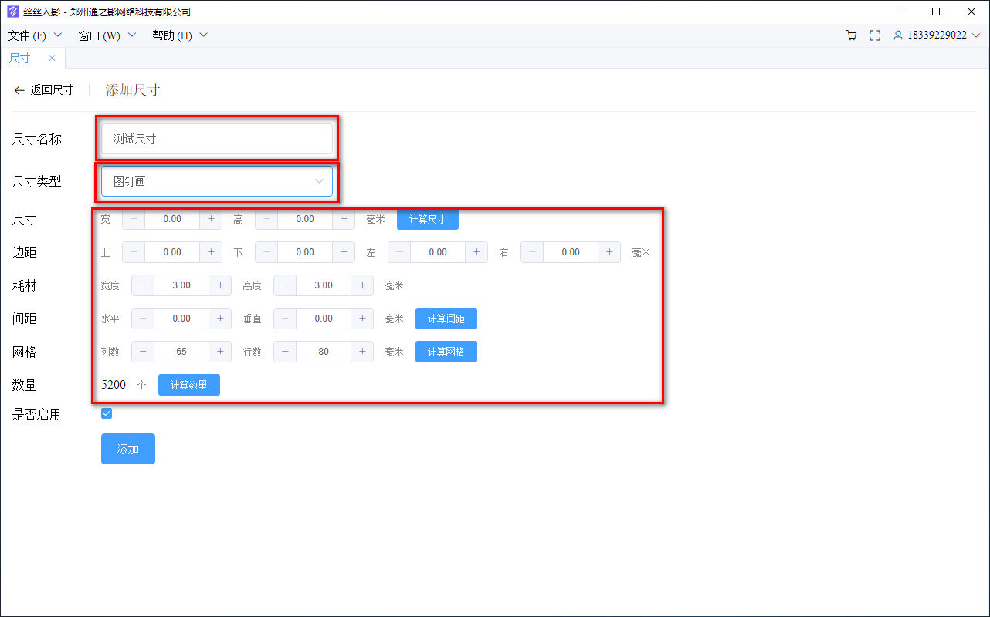Decrease the 网格 行数 value
990x617 pixels.
click(285, 352)
